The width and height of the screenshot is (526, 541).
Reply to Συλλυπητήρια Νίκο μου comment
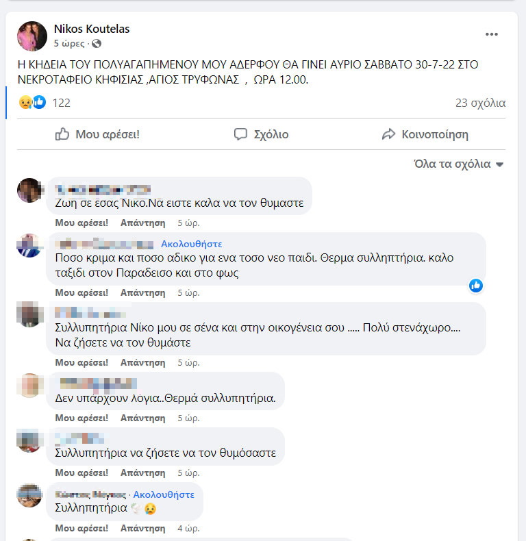coord(143,363)
